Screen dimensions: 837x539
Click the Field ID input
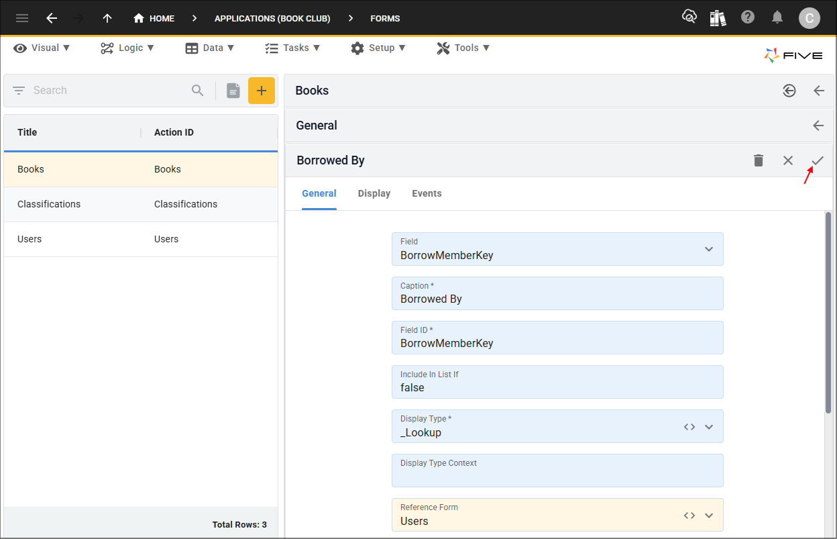pyautogui.click(x=557, y=338)
